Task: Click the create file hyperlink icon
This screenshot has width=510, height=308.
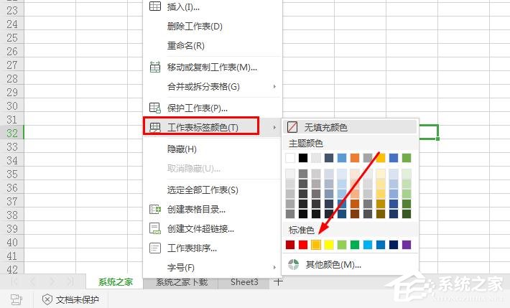Action: pos(155,228)
